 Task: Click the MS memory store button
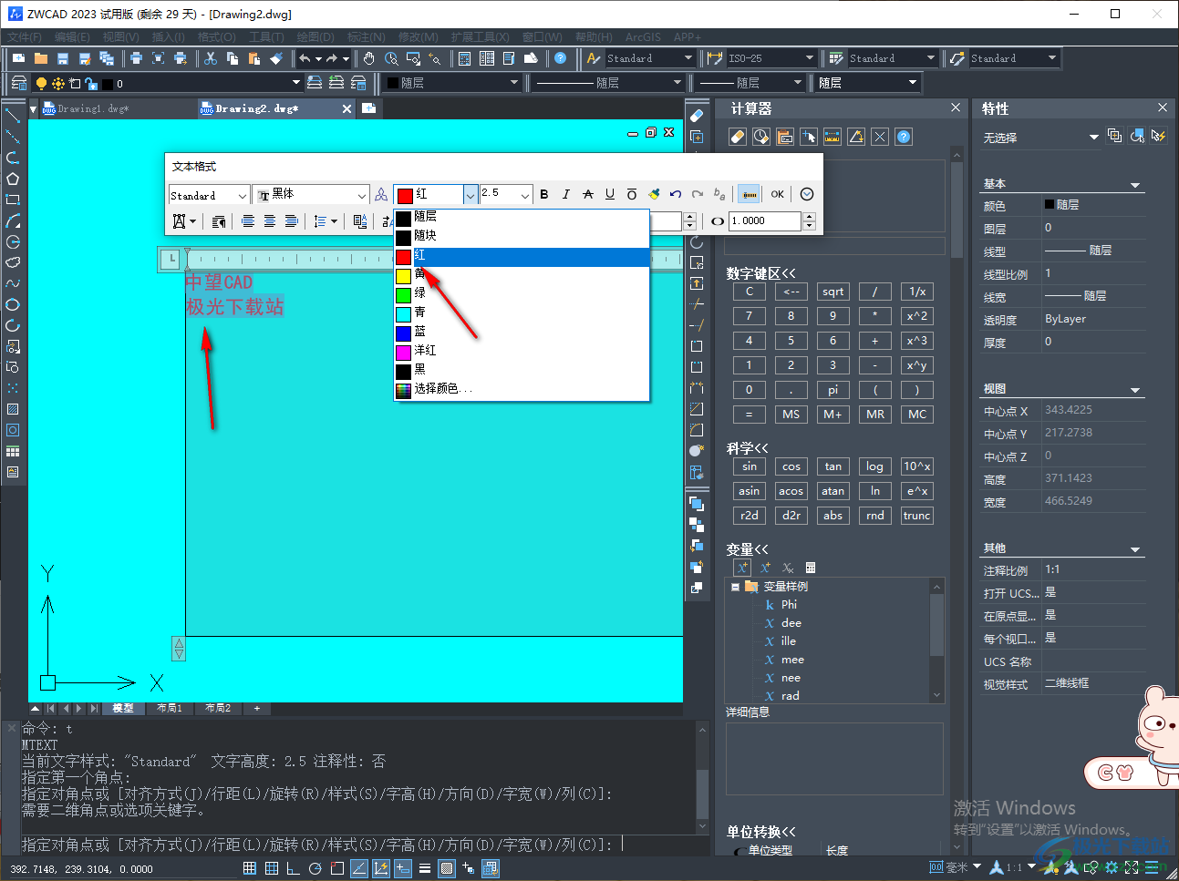click(791, 415)
